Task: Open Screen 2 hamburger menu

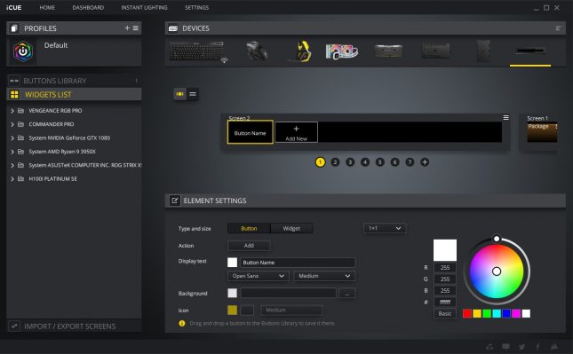Action: (505, 117)
